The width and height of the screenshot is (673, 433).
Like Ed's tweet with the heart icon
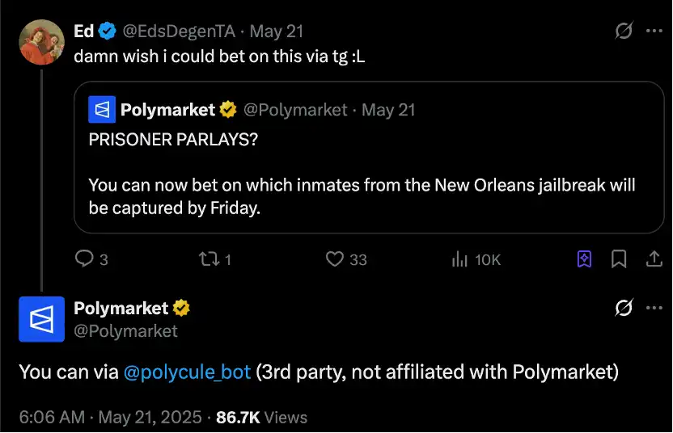click(x=335, y=259)
